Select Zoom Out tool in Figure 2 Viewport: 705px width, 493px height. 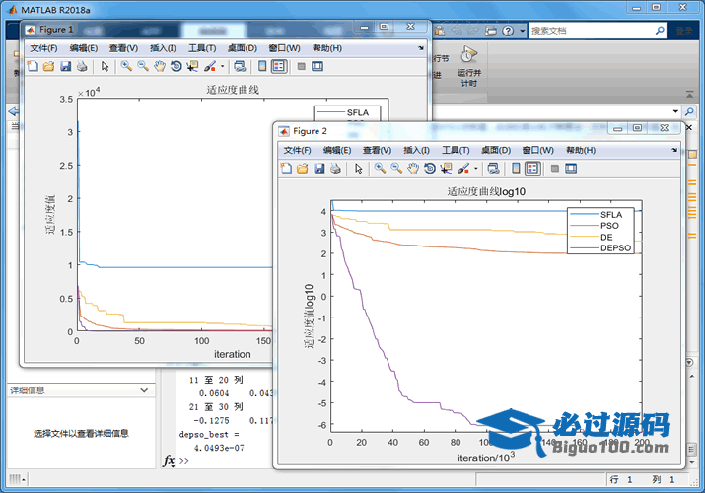coord(396,169)
